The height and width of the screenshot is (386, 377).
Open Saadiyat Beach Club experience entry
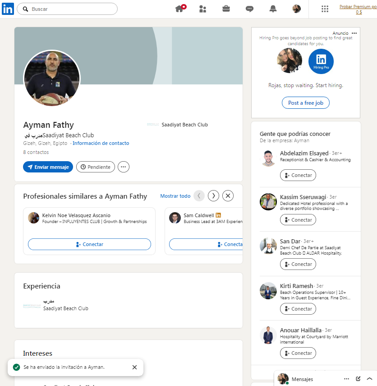[66, 308]
